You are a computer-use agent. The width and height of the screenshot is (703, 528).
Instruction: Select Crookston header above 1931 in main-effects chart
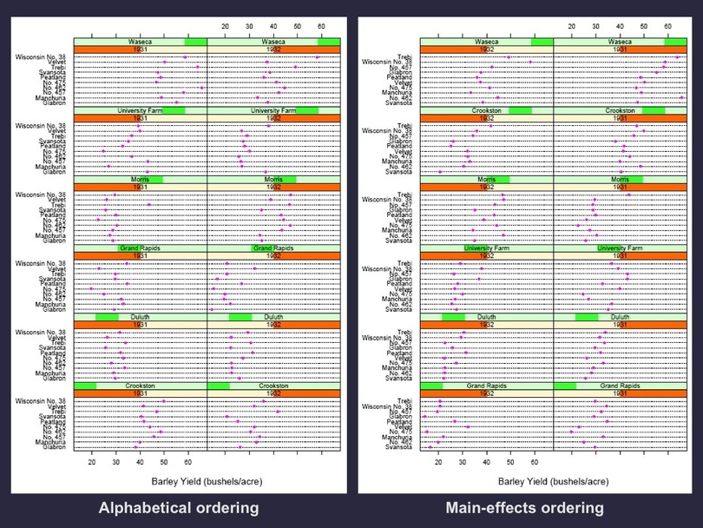tap(620, 110)
